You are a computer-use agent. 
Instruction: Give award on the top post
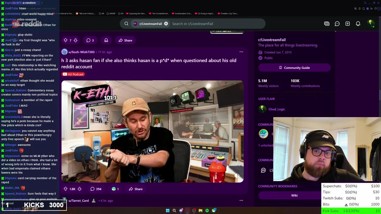tap(106, 40)
